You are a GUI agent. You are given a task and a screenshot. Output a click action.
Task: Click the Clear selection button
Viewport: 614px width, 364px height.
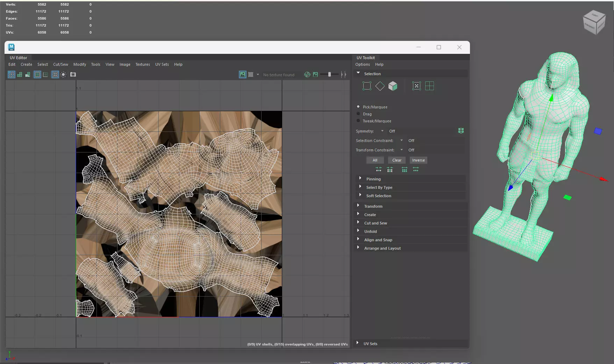tap(397, 160)
